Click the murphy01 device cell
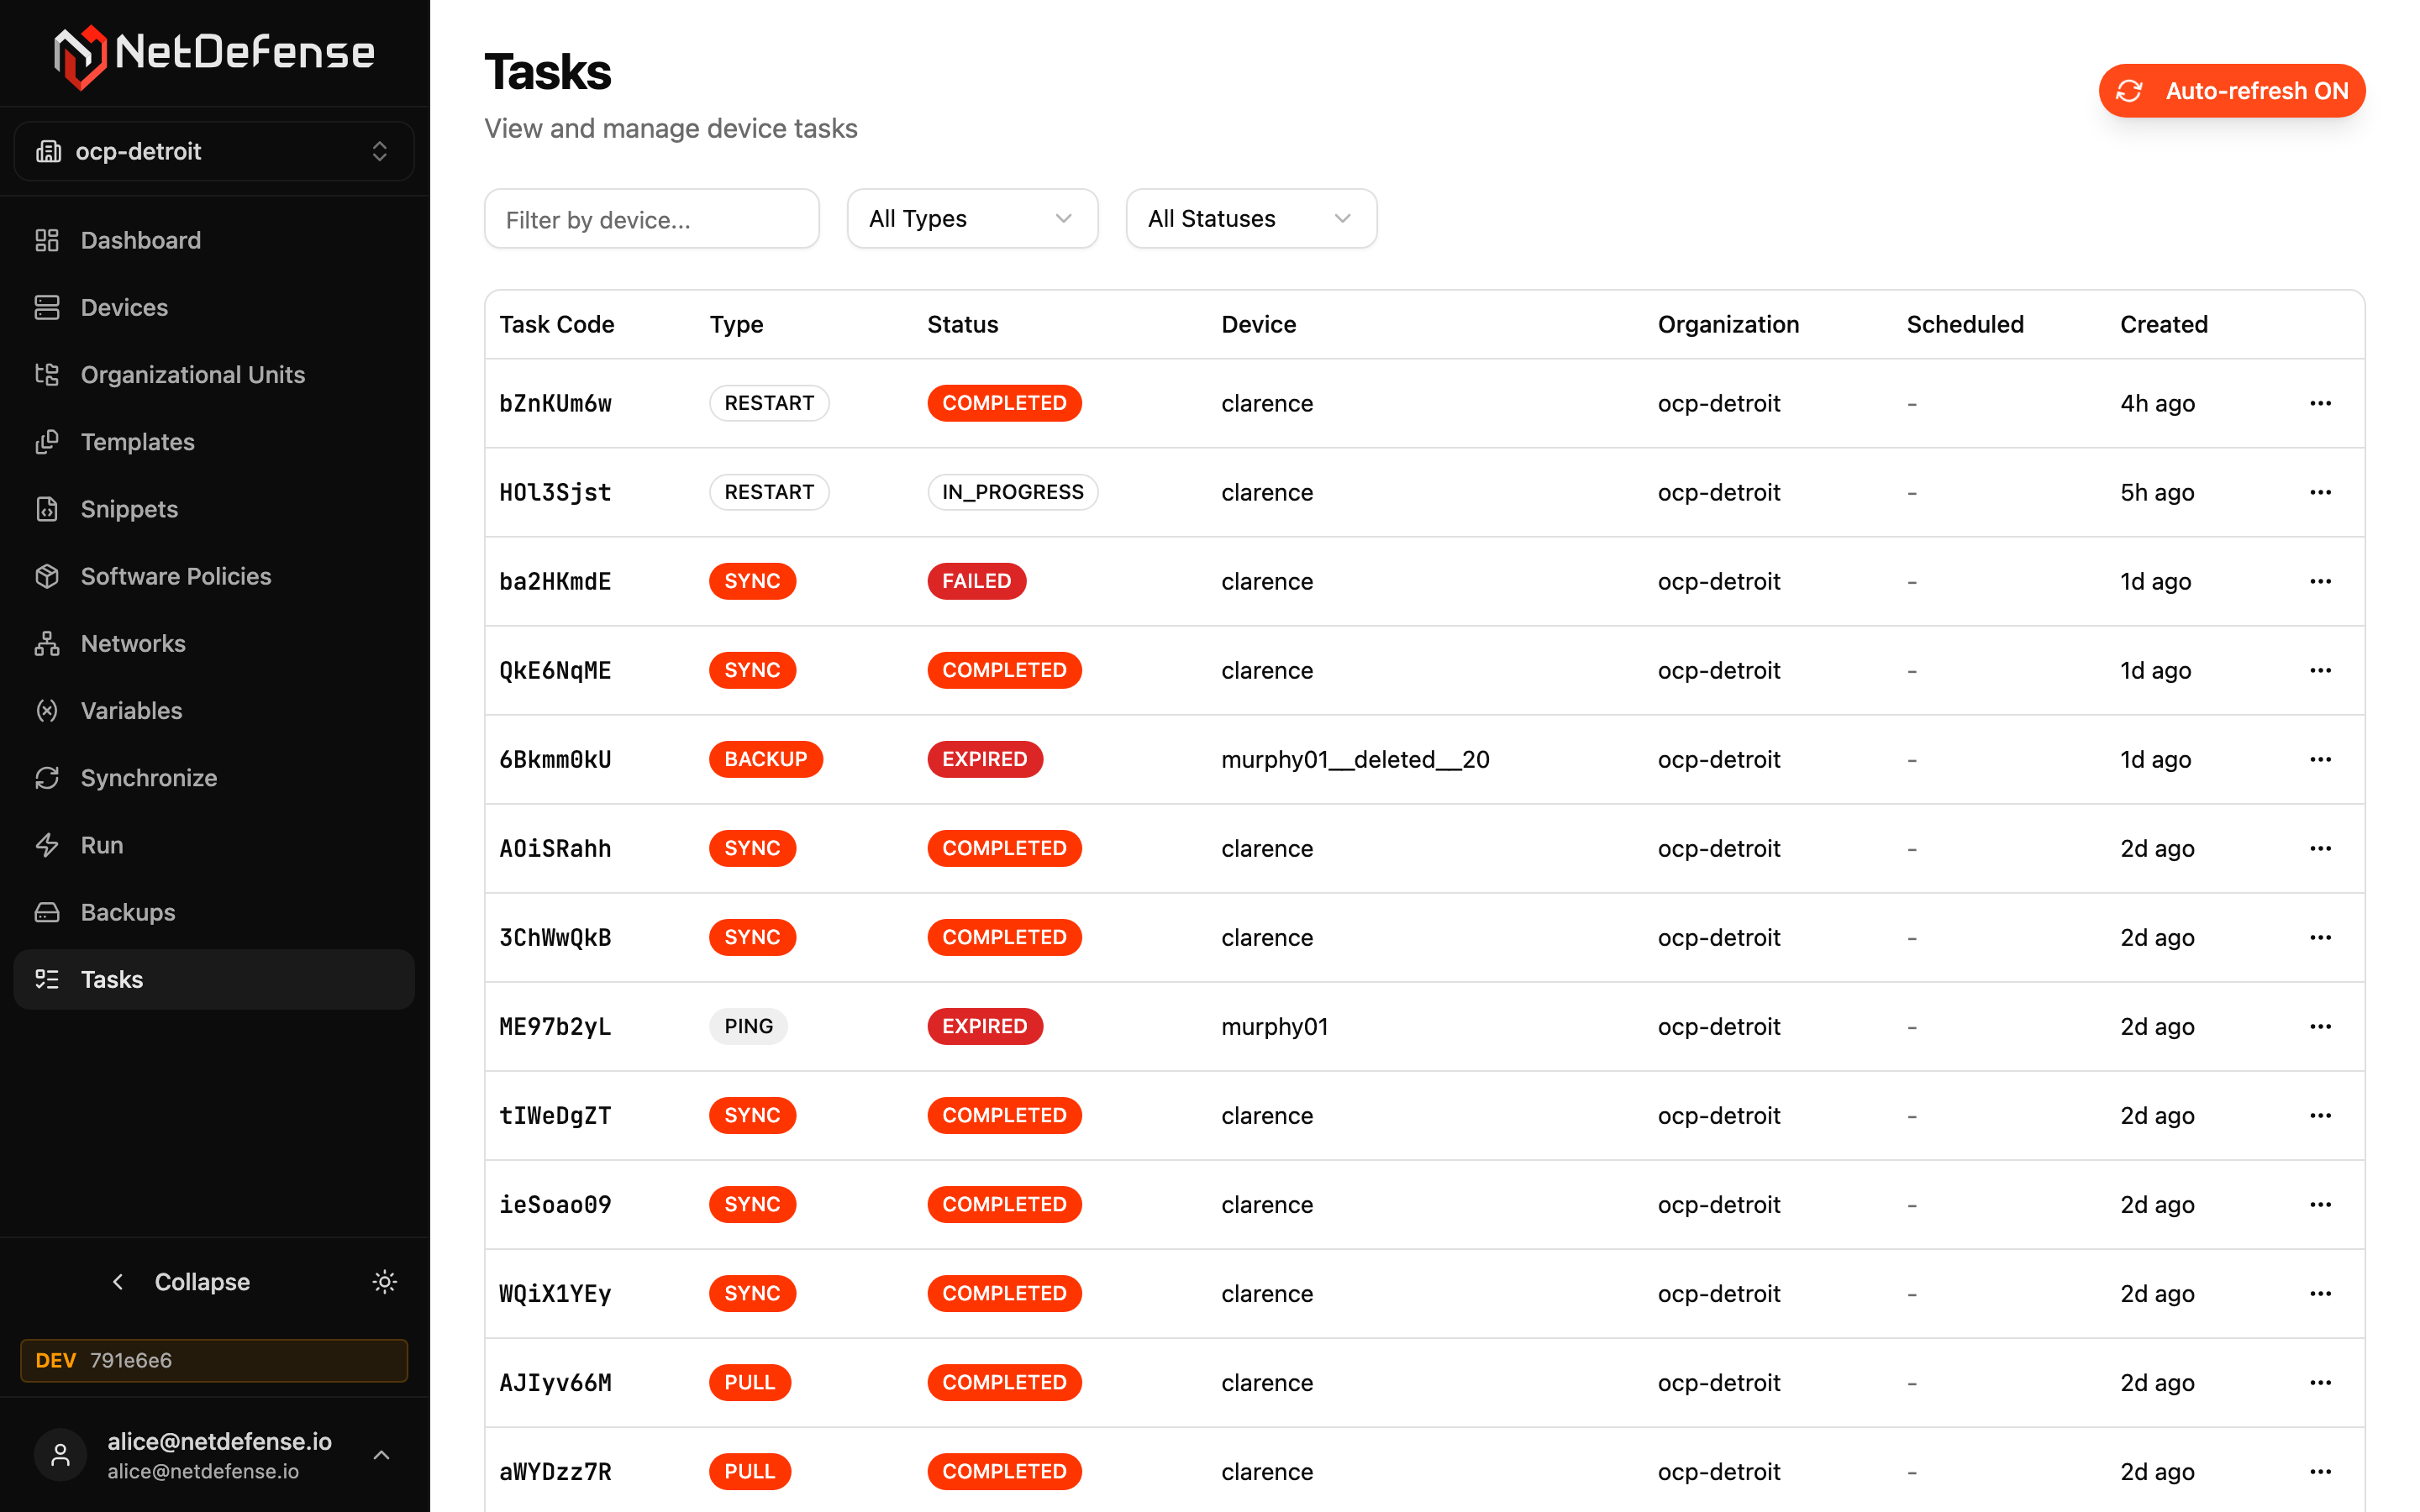 click(1274, 1026)
